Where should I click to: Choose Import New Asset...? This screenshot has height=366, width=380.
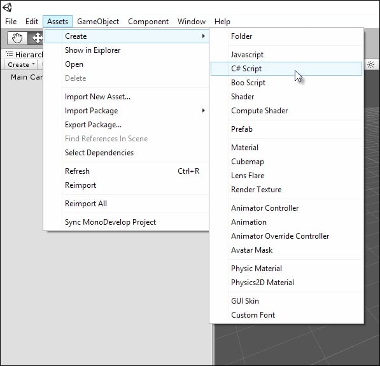click(127, 97)
